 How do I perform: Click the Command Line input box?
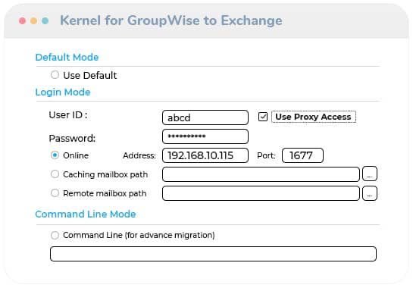coord(213,254)
